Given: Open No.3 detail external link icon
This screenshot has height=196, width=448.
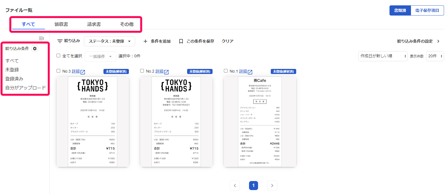Looking at the screenshot, I should (83, 72).
